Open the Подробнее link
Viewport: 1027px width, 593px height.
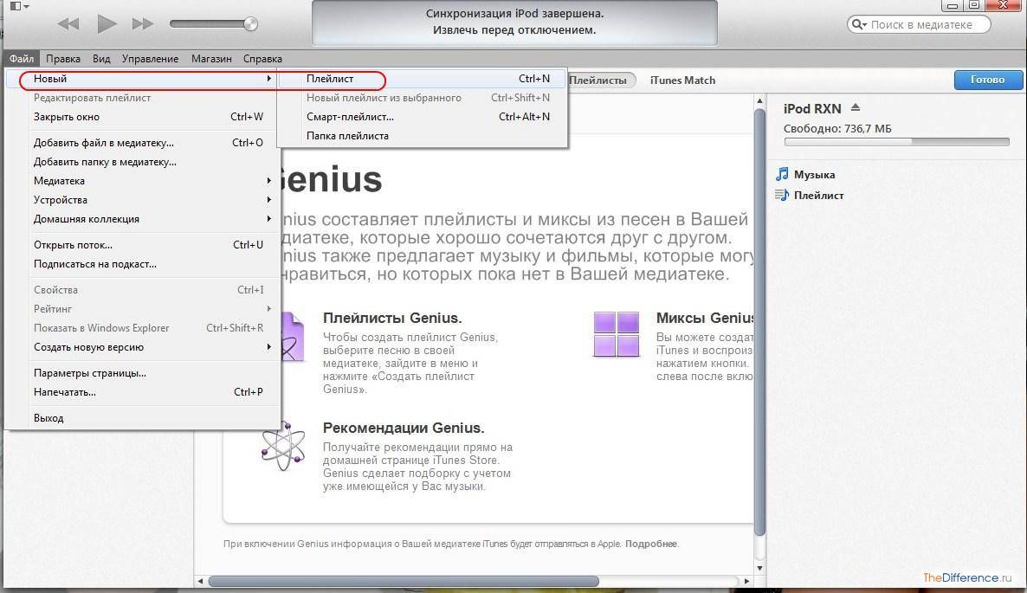[650, 544]
